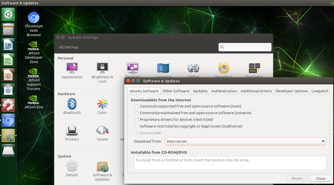Enable Proprietary drivers (restricted) checkbox
334x185 pixels.
(x=137, y=120)
